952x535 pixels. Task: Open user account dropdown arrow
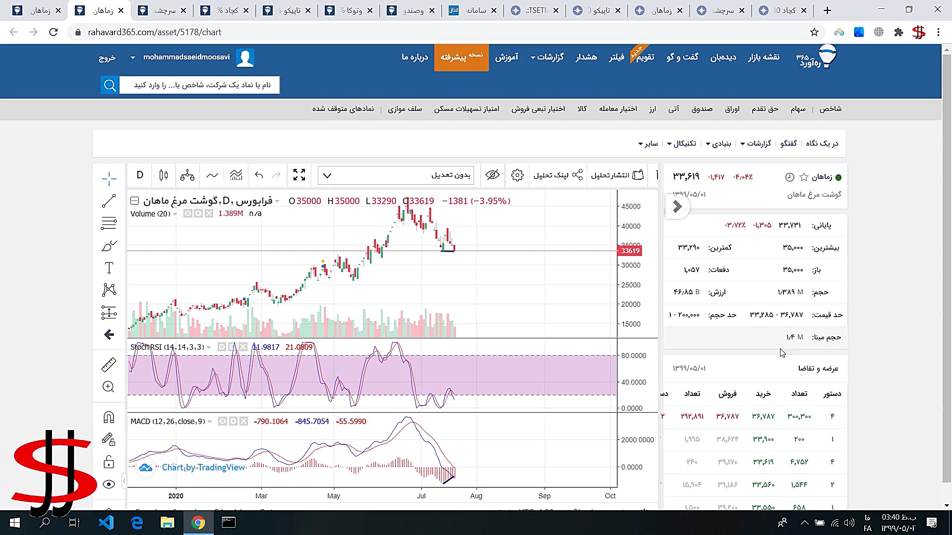point(132,57)
